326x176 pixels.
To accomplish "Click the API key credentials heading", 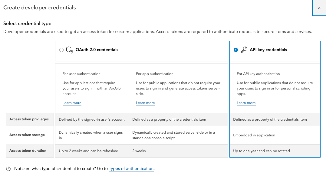I will tap(268, 50).
